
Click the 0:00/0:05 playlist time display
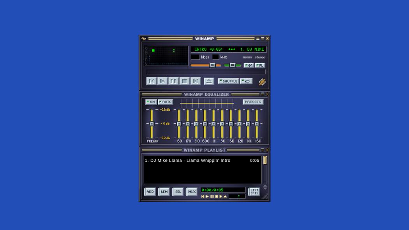pyautogui.click(x=223, y=190)
